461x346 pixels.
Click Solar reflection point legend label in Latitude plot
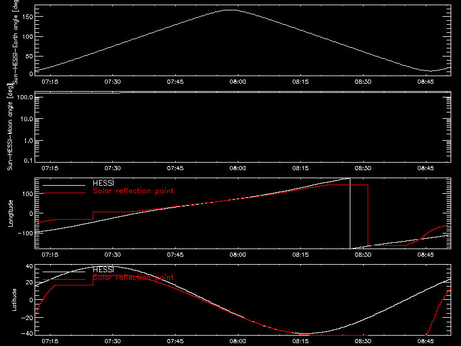[x=133, y=277]
